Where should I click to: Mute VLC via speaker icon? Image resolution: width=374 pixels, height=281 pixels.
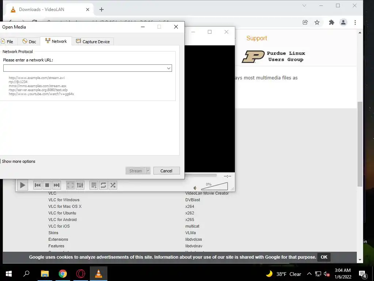195,188
